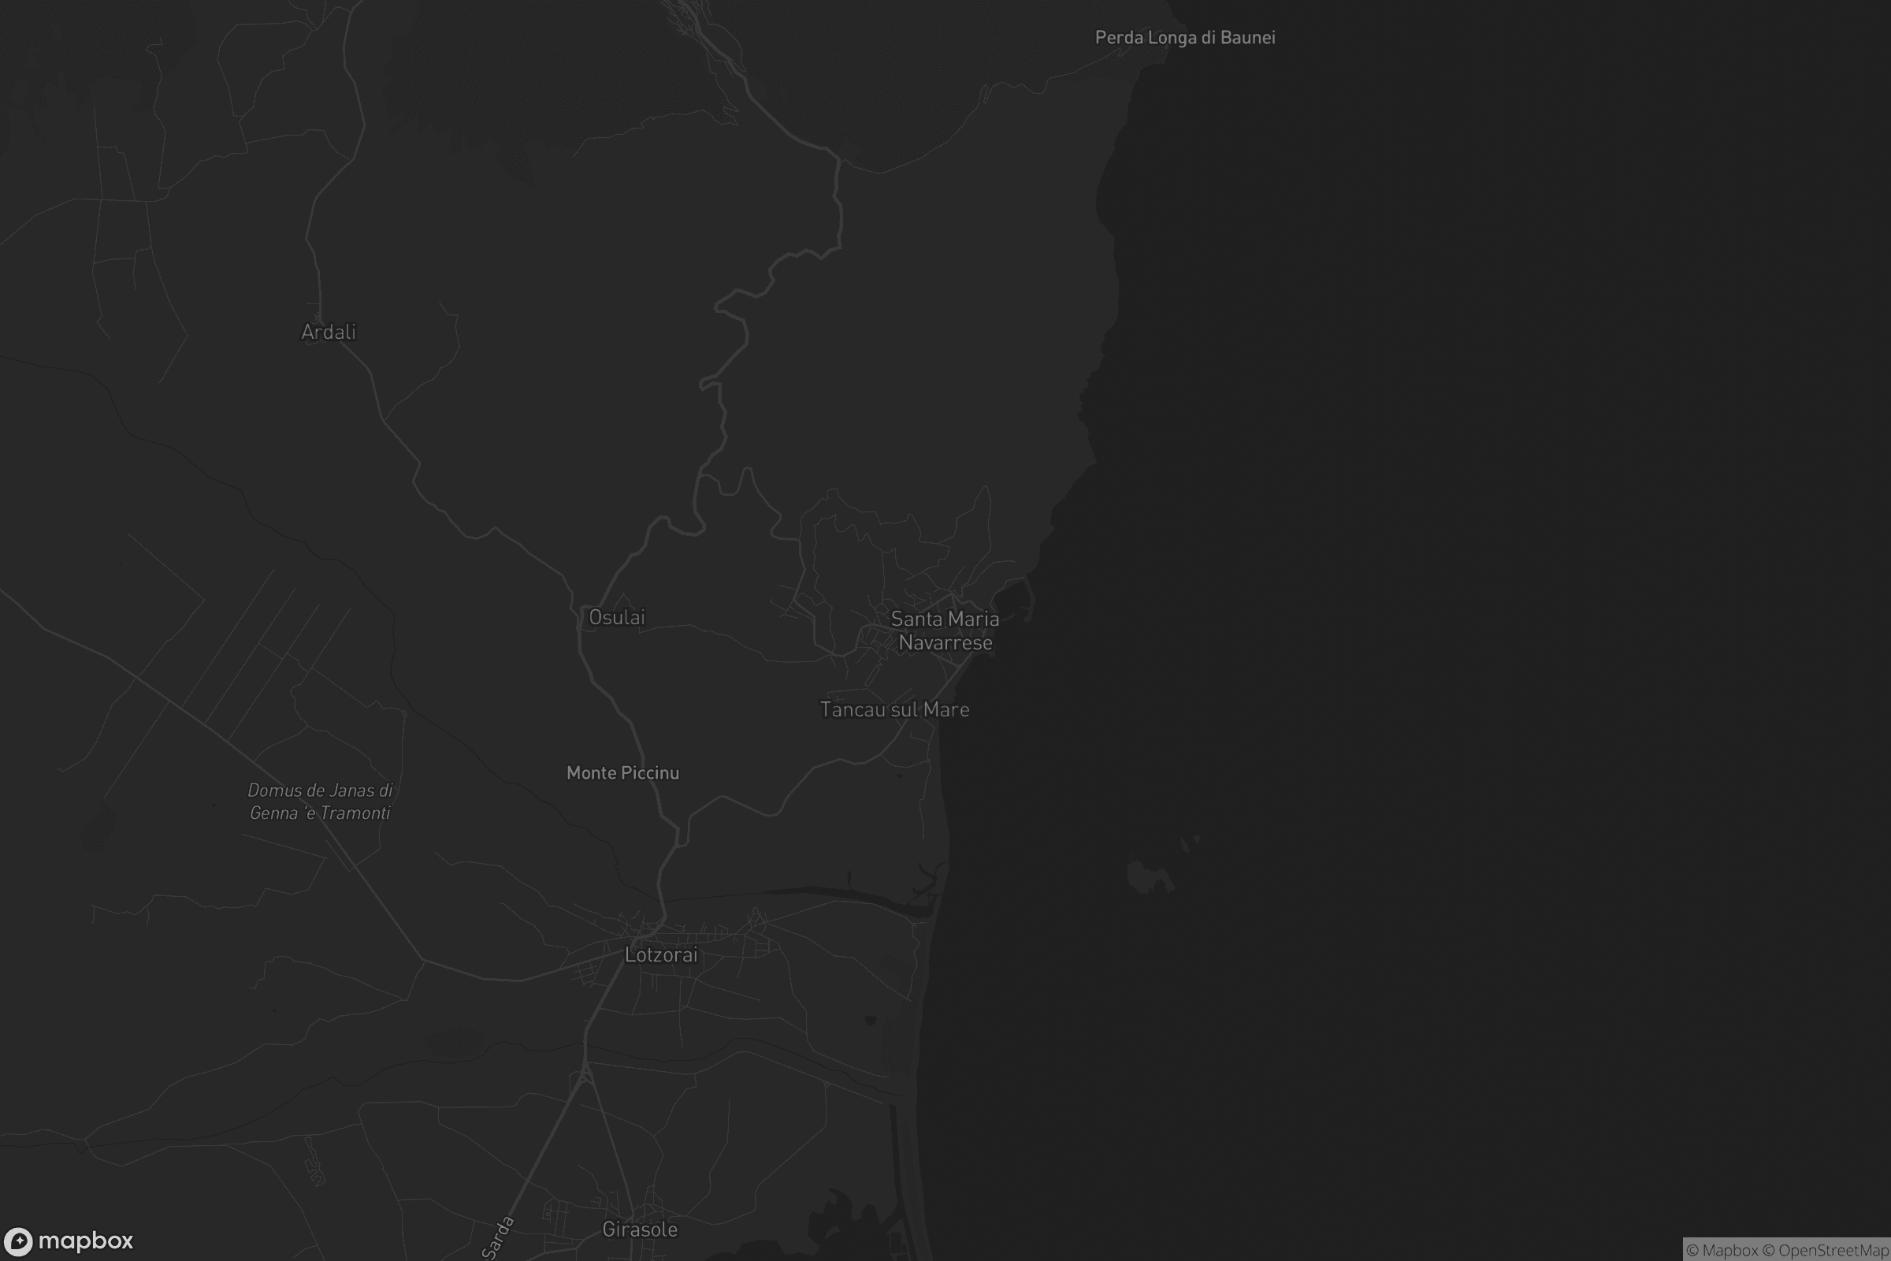Click the Santa Maria Navarrese town label
This screenshot has width=1891, height=1261.
[945, 630]
